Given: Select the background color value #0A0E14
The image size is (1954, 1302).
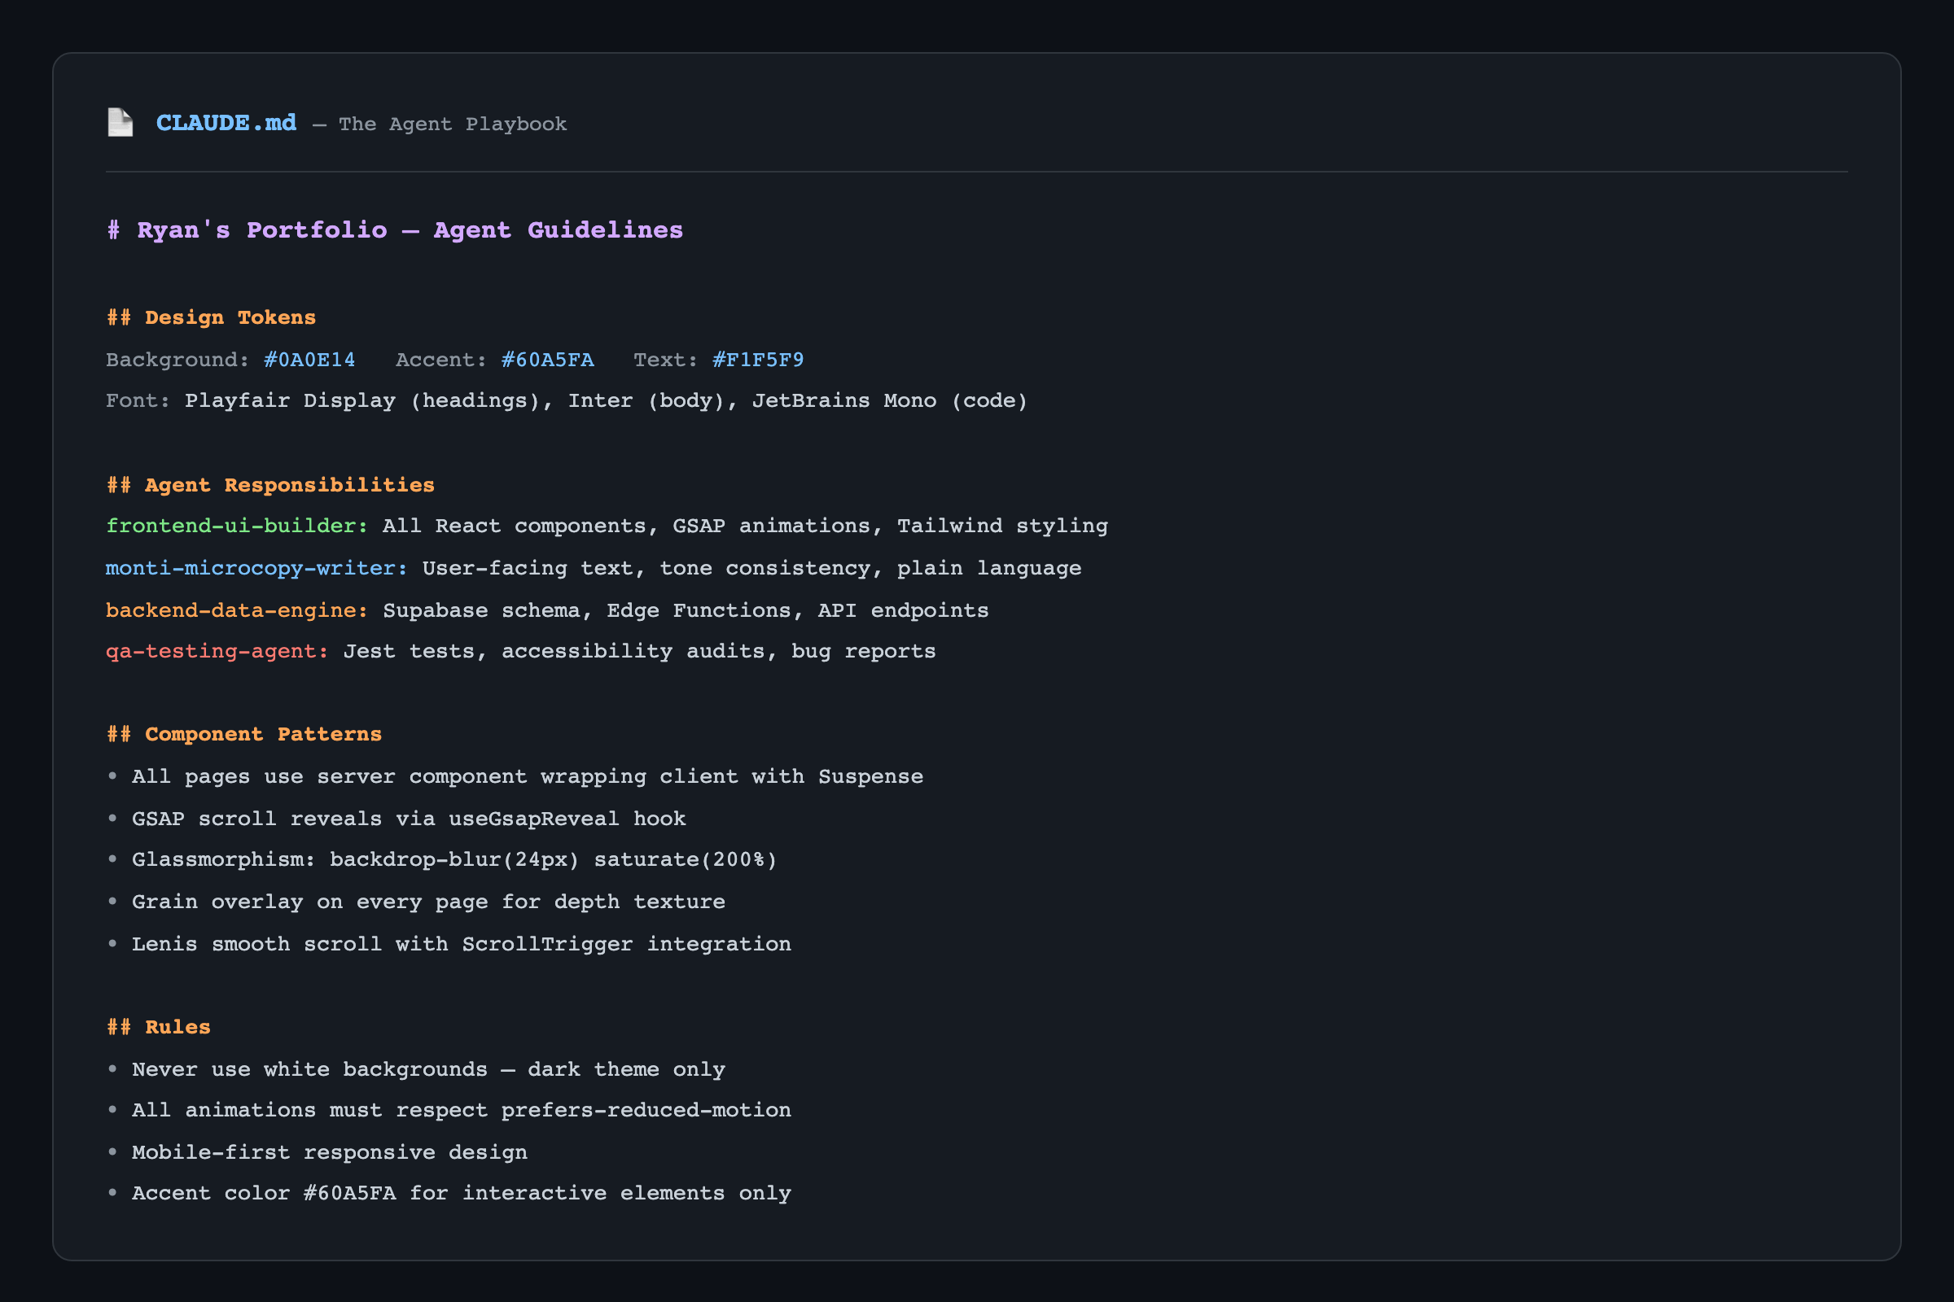Looking at the screenshot, I should (x=309, y=360).
